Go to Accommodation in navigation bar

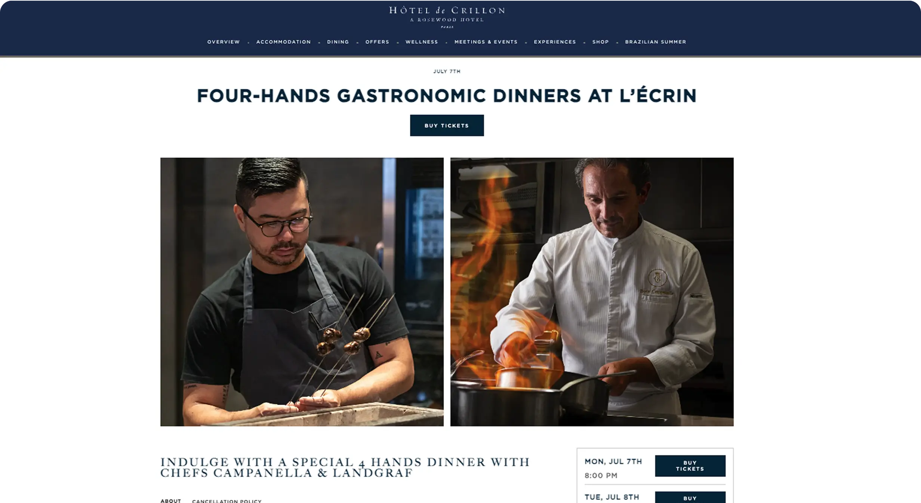[283, 42]
